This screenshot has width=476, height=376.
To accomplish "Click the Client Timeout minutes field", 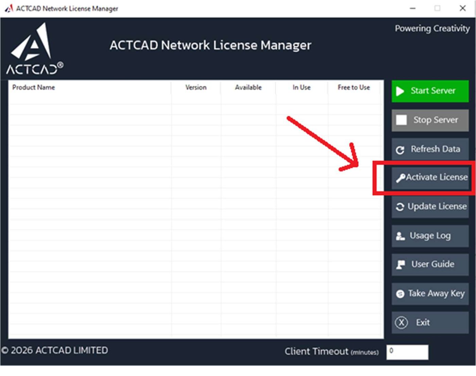I will (407, 352).
